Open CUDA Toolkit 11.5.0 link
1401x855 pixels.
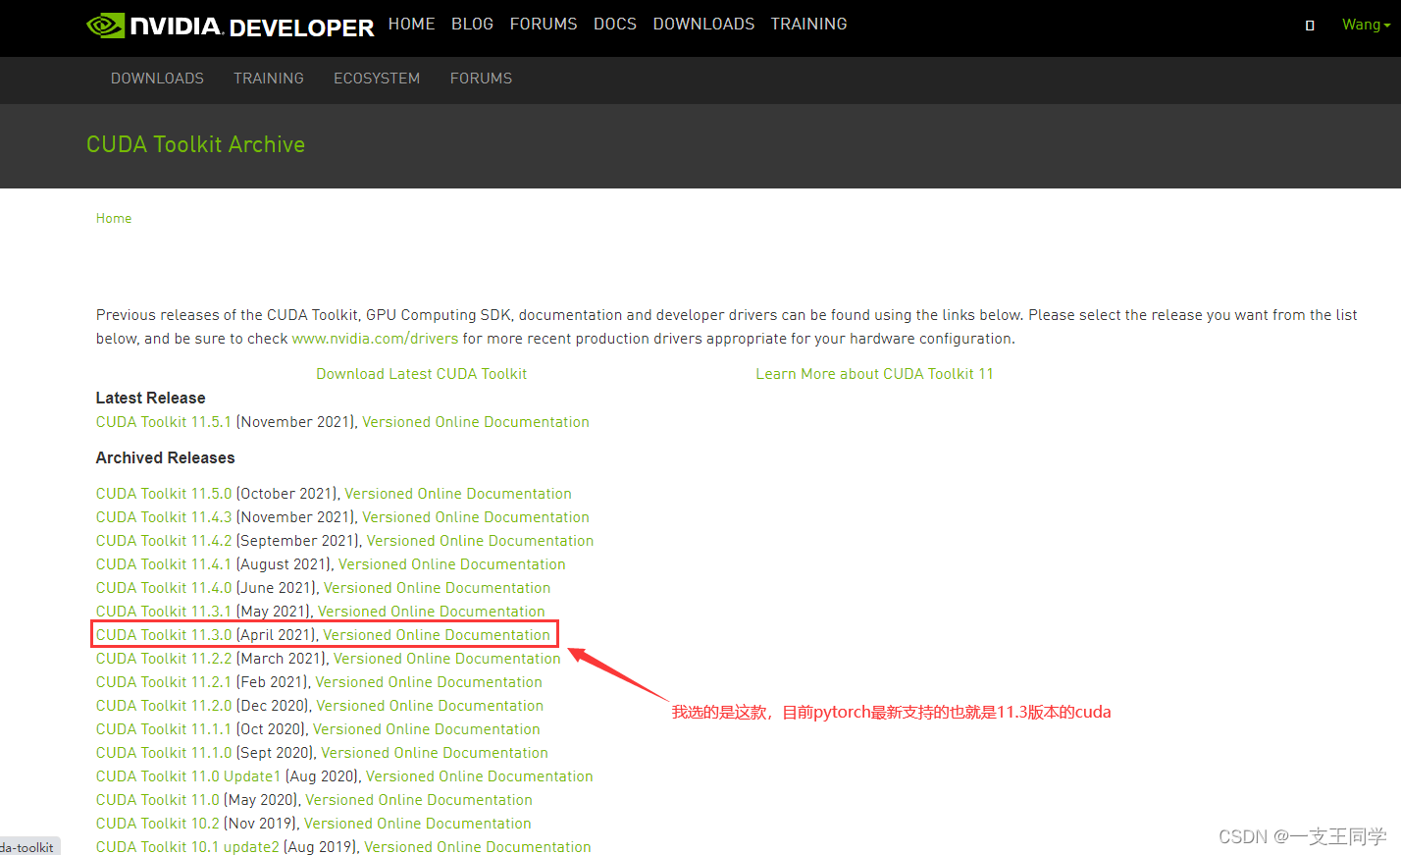[x=164, y=494]
